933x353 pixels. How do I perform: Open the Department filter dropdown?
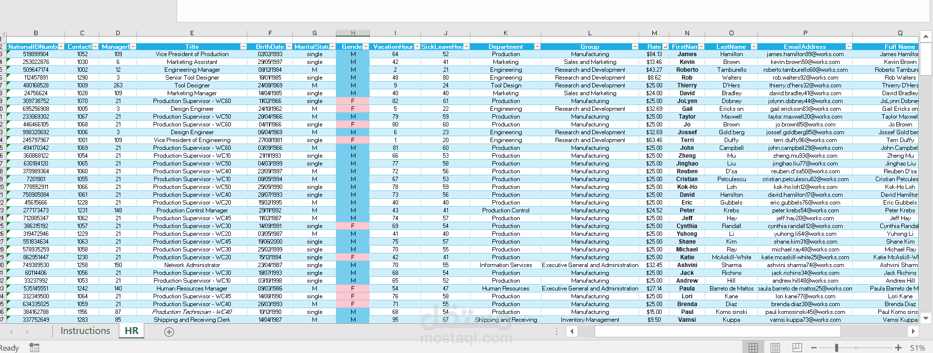coord(537,46)
